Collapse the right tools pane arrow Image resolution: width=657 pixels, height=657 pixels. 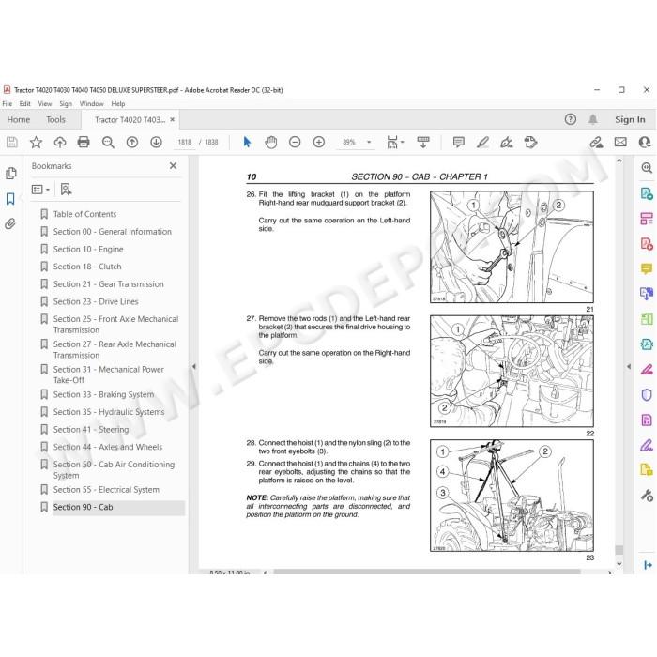point(629,367)
